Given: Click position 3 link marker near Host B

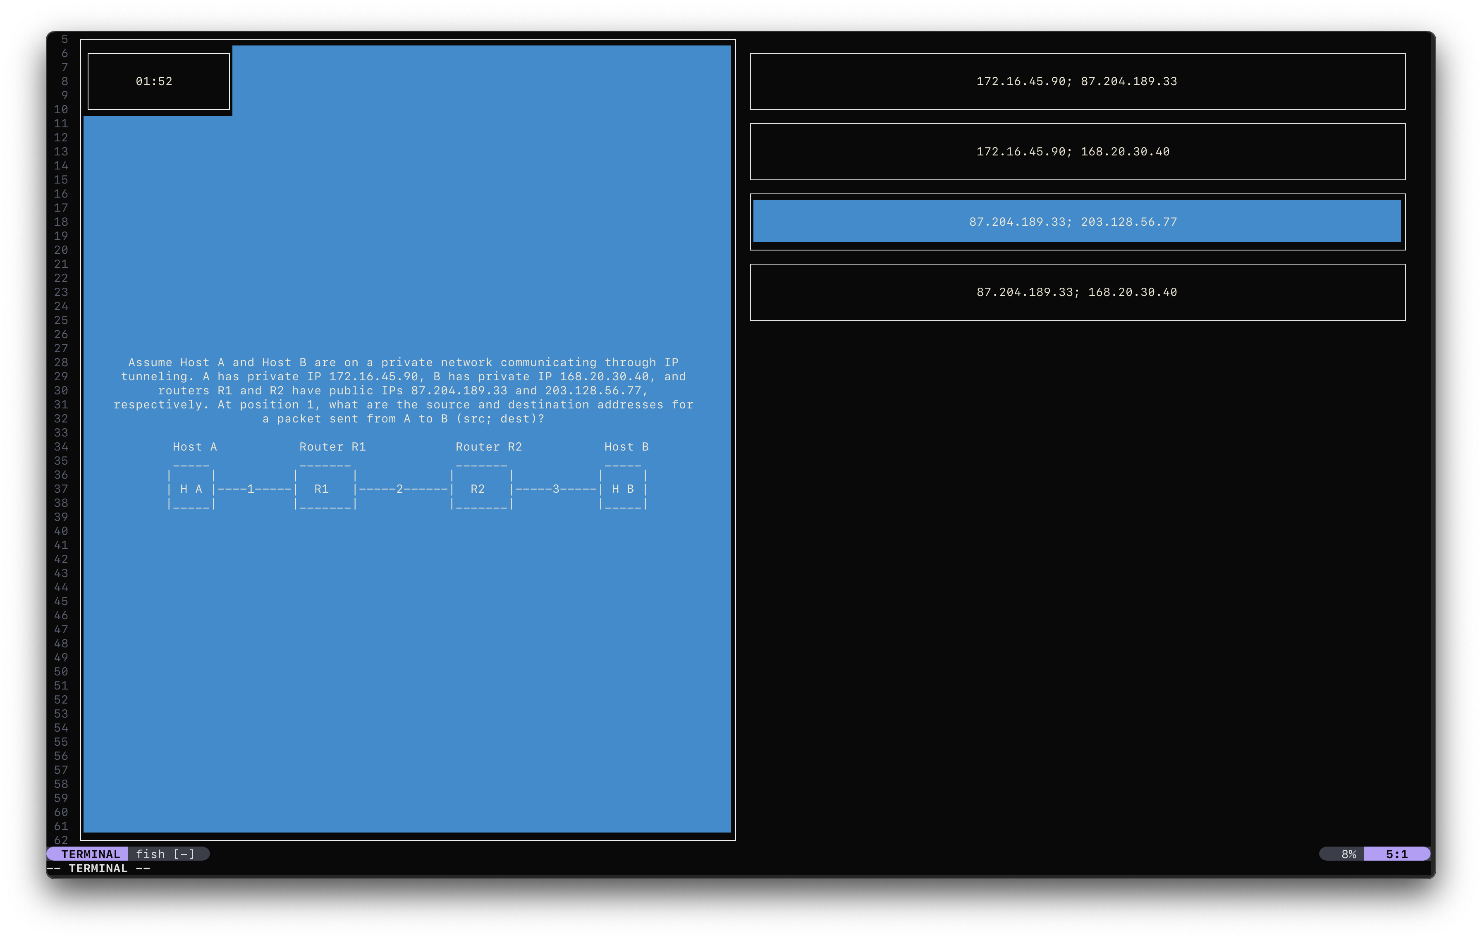Looking at the screenshot, I should click(556, 489).
